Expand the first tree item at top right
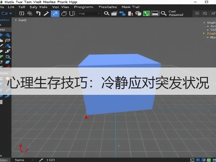216x162 pixels. tap(204, 23)
